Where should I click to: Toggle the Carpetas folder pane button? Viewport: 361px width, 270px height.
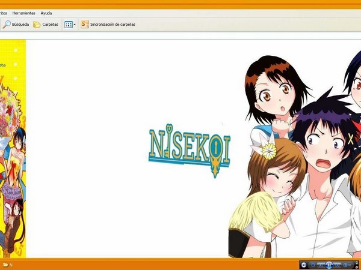[45, 25]
